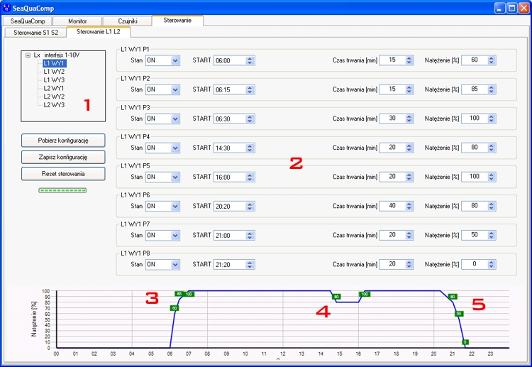Click the SeaQuaComp title bar application icon

(x=6, y=7)
